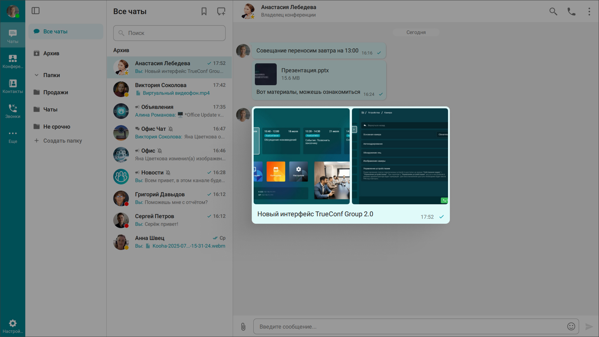Viewport: 599px width, 337px height.
Task: Open the Не срочно folder
Action: click(x=66, y=127)
